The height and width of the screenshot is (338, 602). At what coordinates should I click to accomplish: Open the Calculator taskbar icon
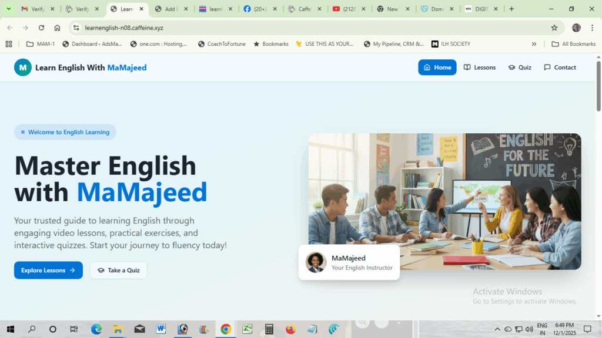coord(269,329)
